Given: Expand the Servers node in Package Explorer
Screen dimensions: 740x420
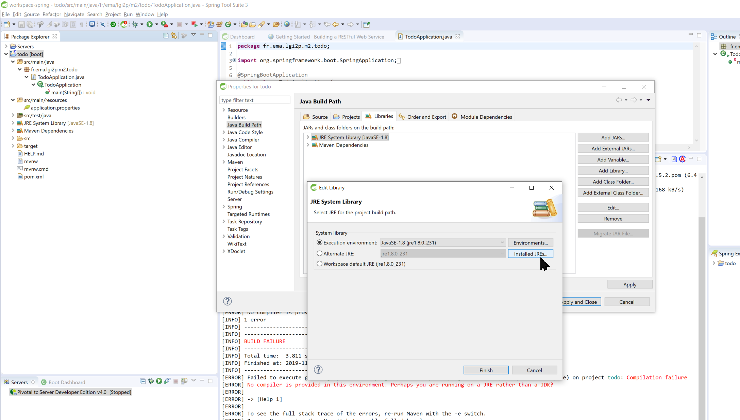Looking at the screenshot, I should [6, 46].
